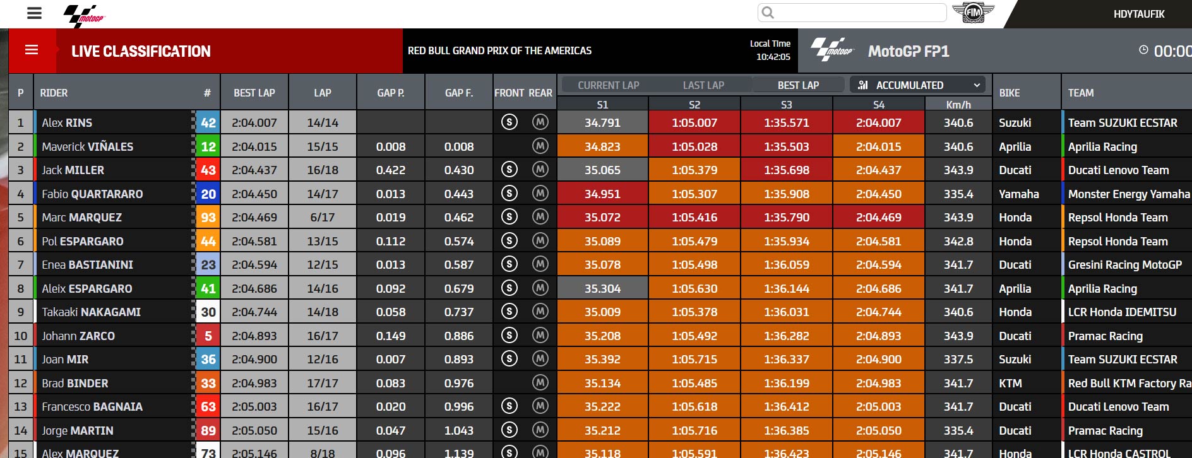Viewport: 1192px width, 458px height.
Task: Select rider Brad BINDER
Action: click(75, 384)
